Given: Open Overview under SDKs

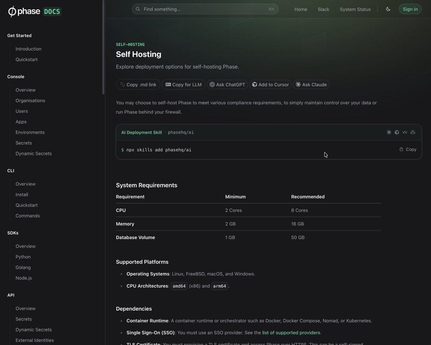Looking at the screenshot, I should (x=26, y=246).
